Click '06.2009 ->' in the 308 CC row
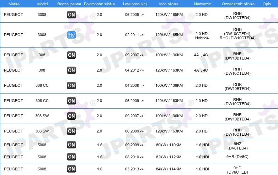The width and height of the screenshot is (278, 175). coord(134,101)
